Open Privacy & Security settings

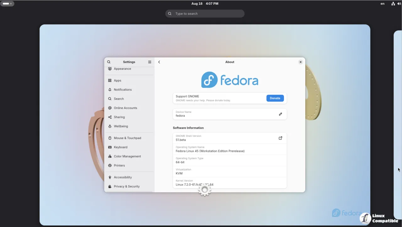(x=129, y=186)
